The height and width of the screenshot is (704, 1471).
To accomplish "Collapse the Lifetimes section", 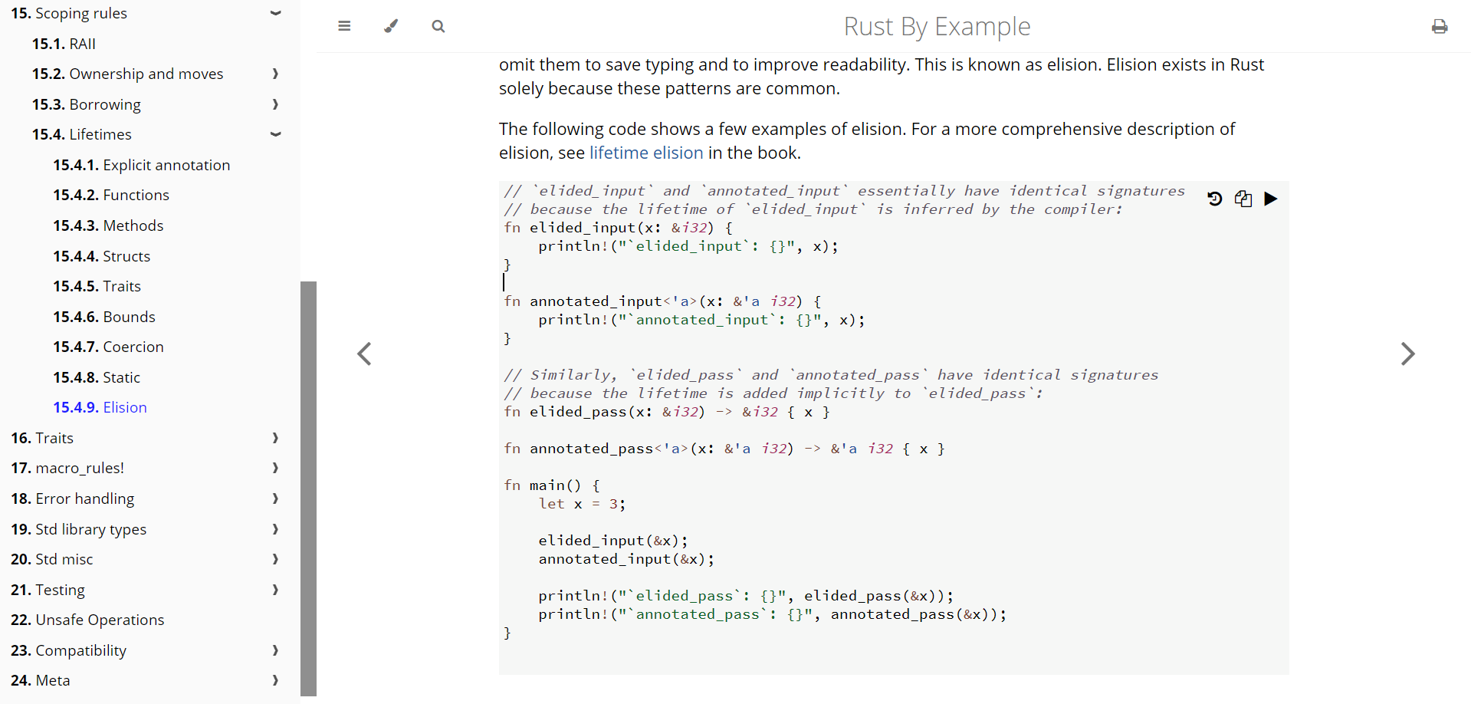I will tap(275, 134).
